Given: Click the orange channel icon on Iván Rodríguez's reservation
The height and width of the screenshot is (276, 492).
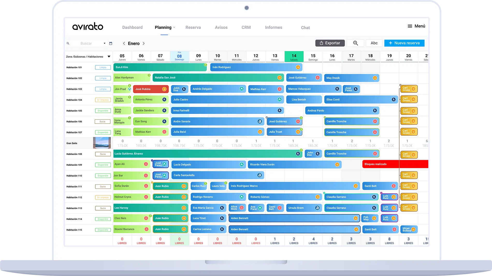Looking at the screenshot, I should (298, 67).
